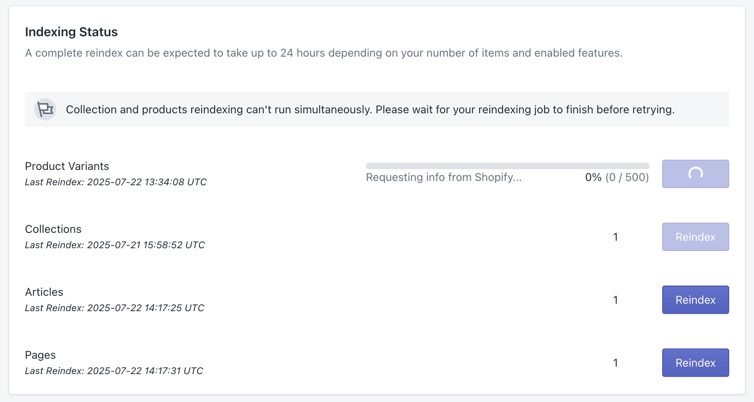Select the Collections row label
The height and width of the screenshot is (402, 754).
53,229
